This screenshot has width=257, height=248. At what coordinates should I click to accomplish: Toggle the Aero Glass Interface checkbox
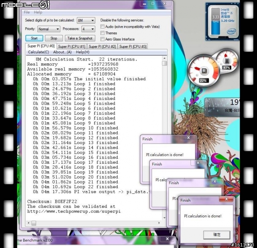tap(102, 39)
